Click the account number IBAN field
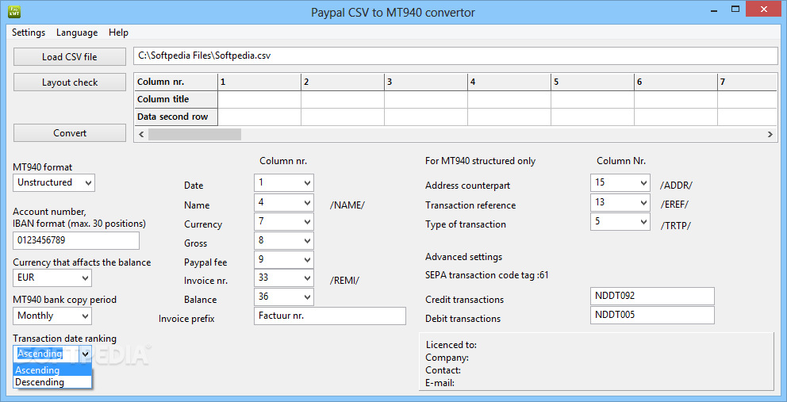 pos(76,240)
